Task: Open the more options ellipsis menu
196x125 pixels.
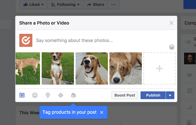Action: pyautogui.click(x=113, y=5)
